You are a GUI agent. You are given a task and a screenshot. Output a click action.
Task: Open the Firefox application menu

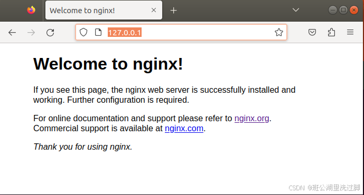click(x=350, y=32)
